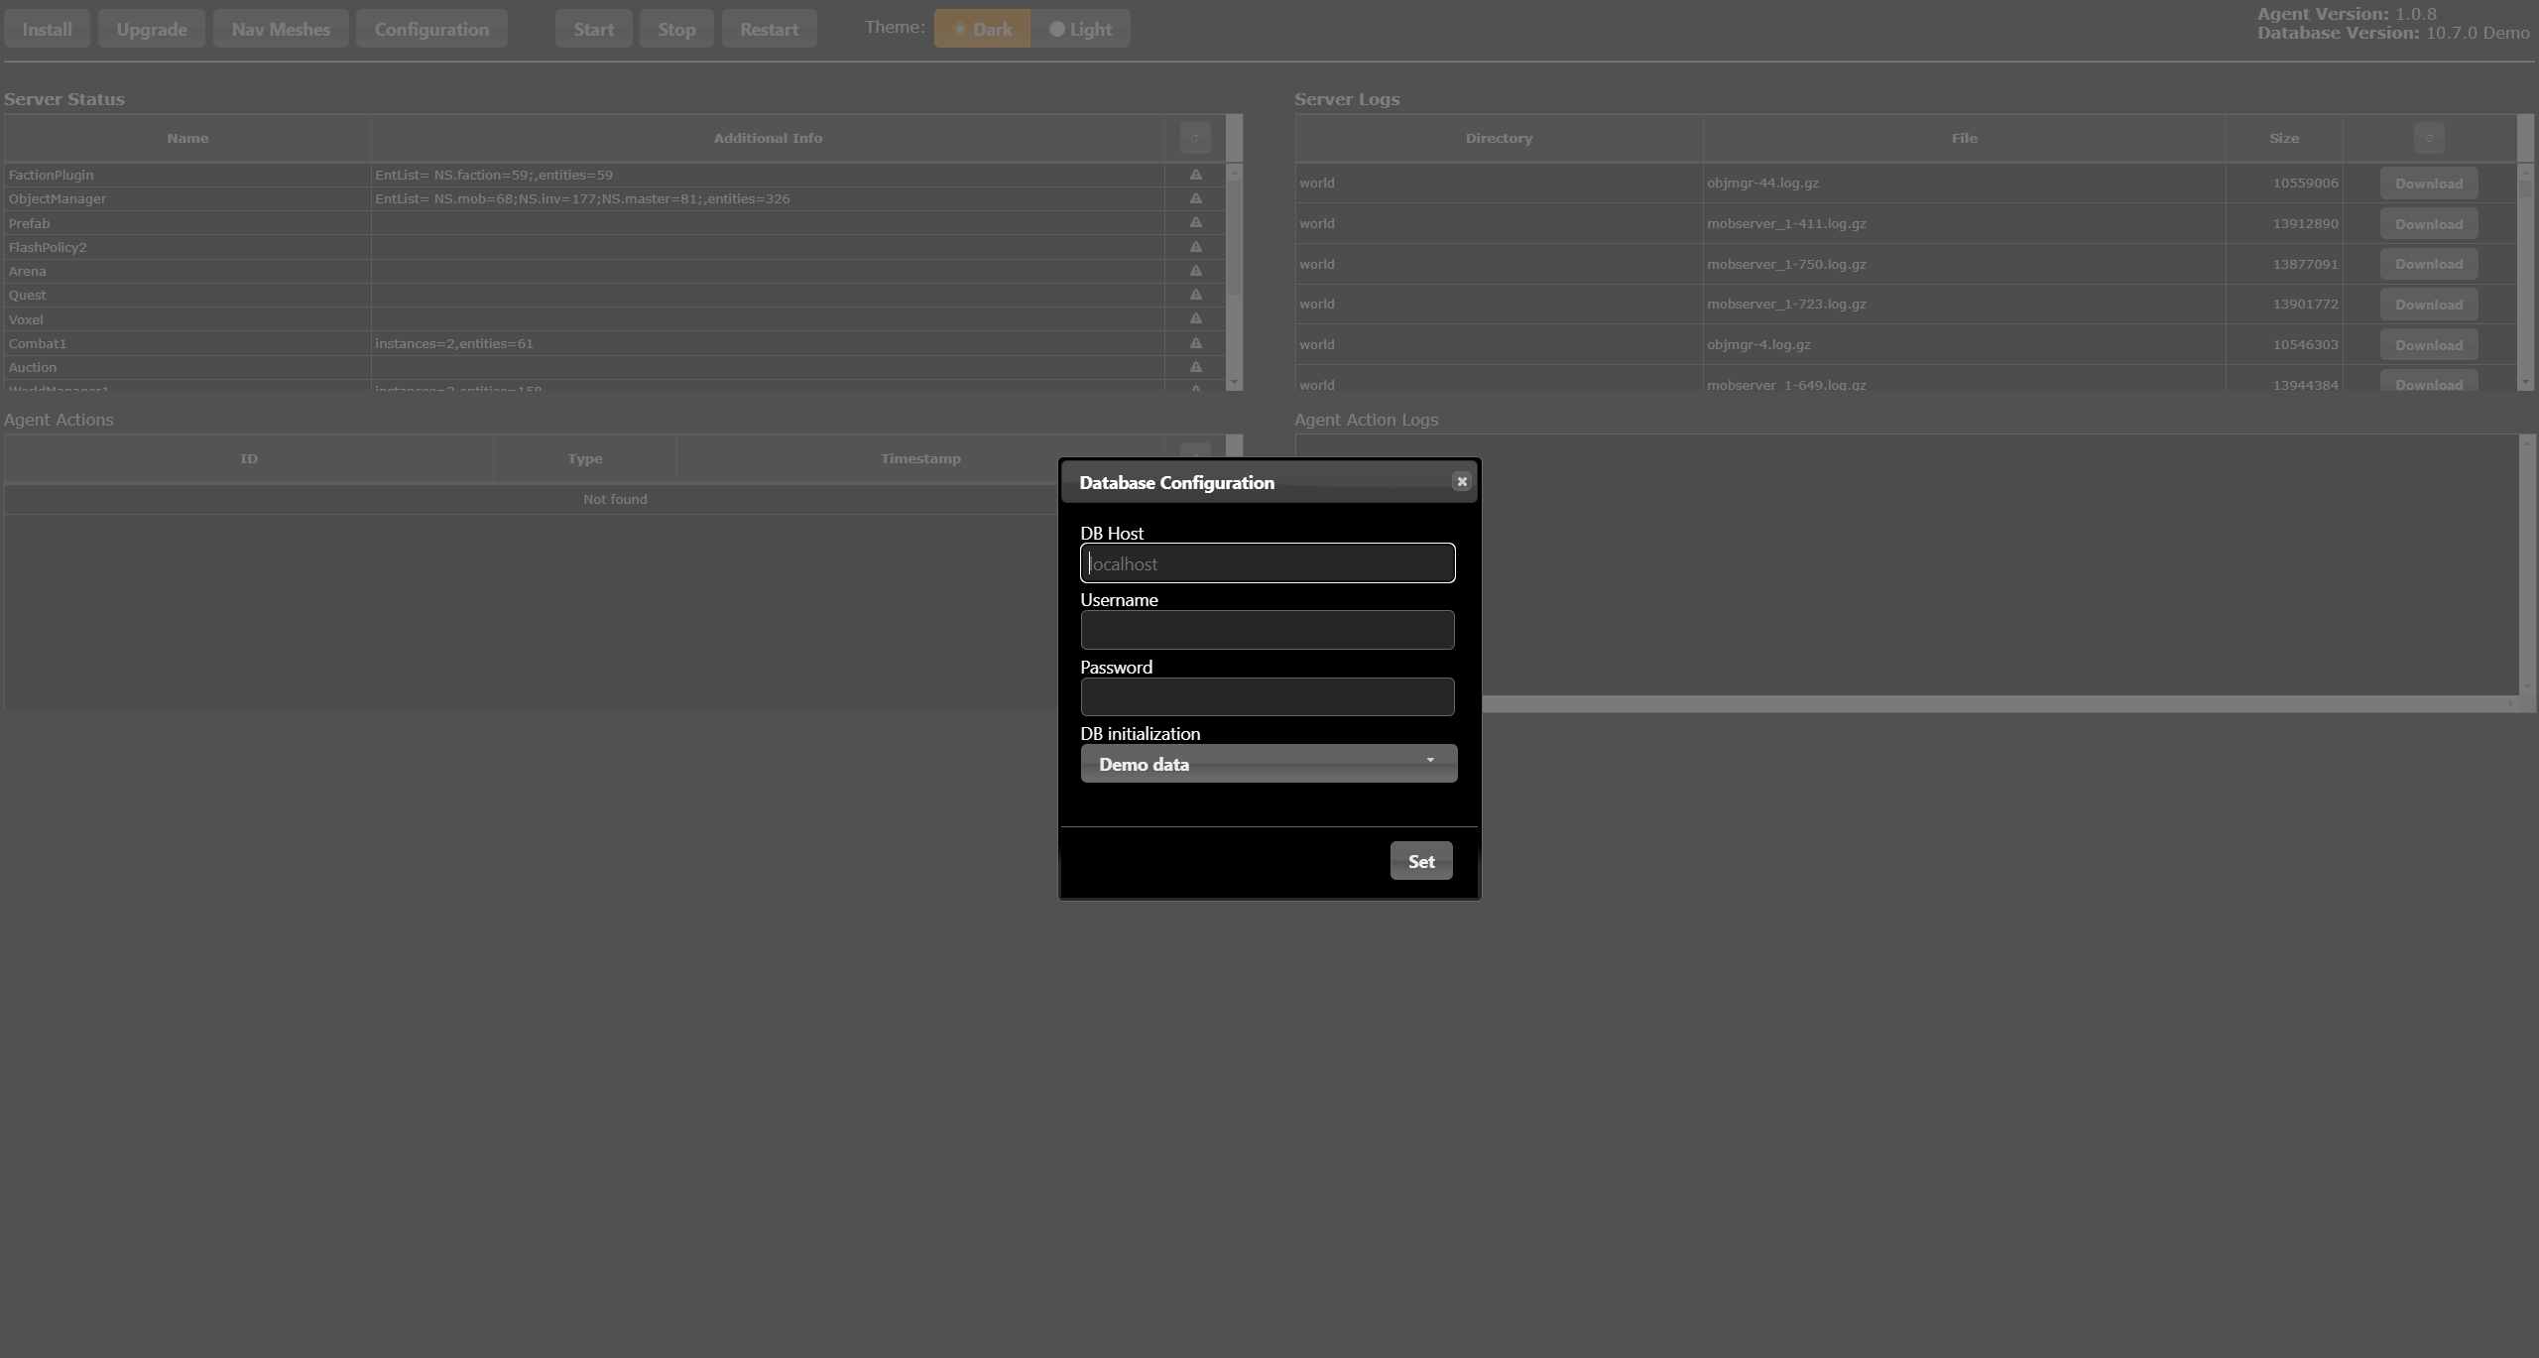Click warning icon for ObjectManager row
Viewport: 2539px width, 1358px height.
tap(1195, 198)
